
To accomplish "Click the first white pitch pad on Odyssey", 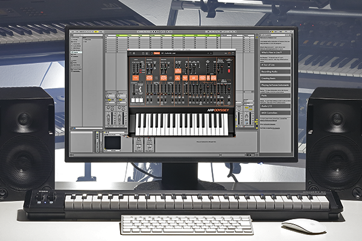I will 133,101.
